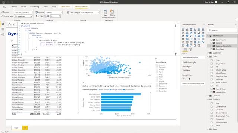Expand the Customers table in Fields
The width and height of the screenshot is (238, 133).
[208, 53]
